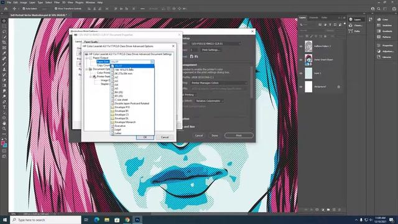The width and height of the screenshot is (398, 224).
Task: Select the Crop tool
Action: pyautogui.click(x=4, y=42)
